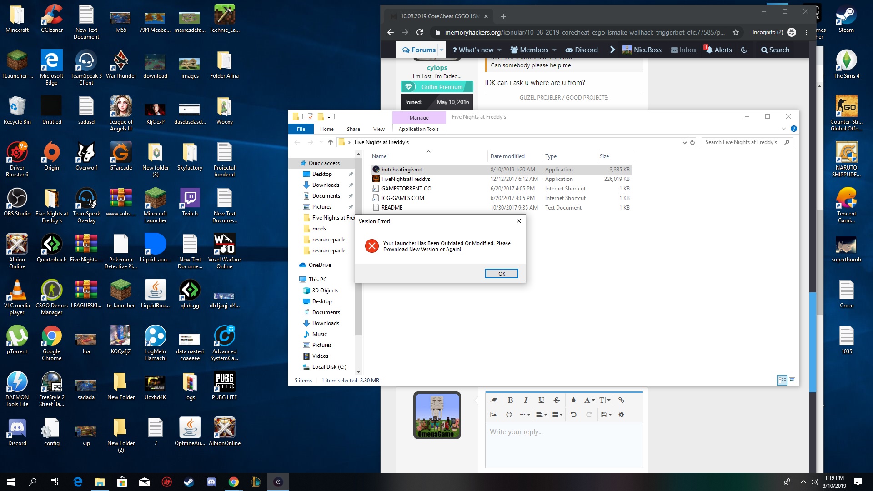The height and width of the screenshot is (491, 873).
Task: Select the butcheatingisnot application file
Action: 501,170
